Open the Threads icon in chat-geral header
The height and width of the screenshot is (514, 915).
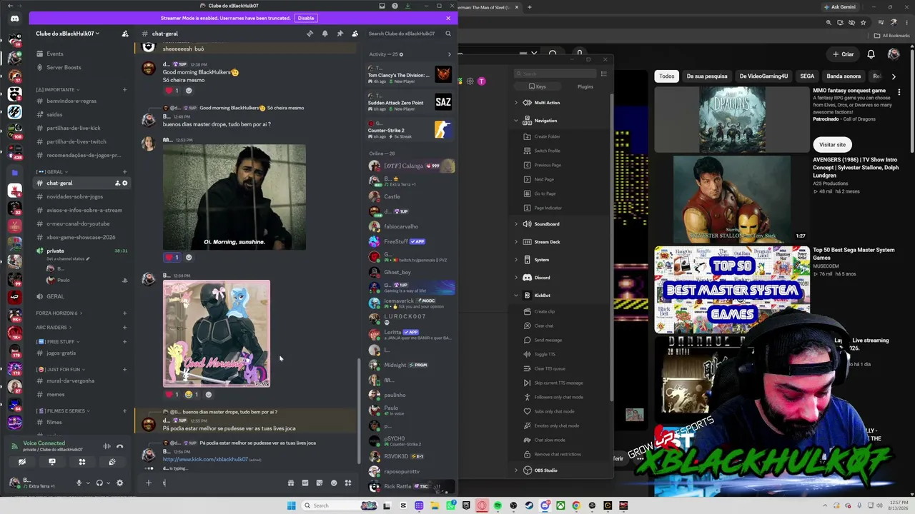click(x=310, y=34)
